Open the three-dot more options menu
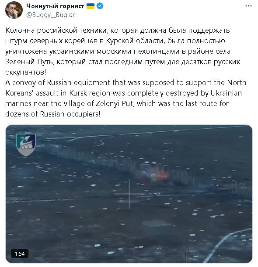Screen dimensions: 258x267 click(x=248, y=6)
